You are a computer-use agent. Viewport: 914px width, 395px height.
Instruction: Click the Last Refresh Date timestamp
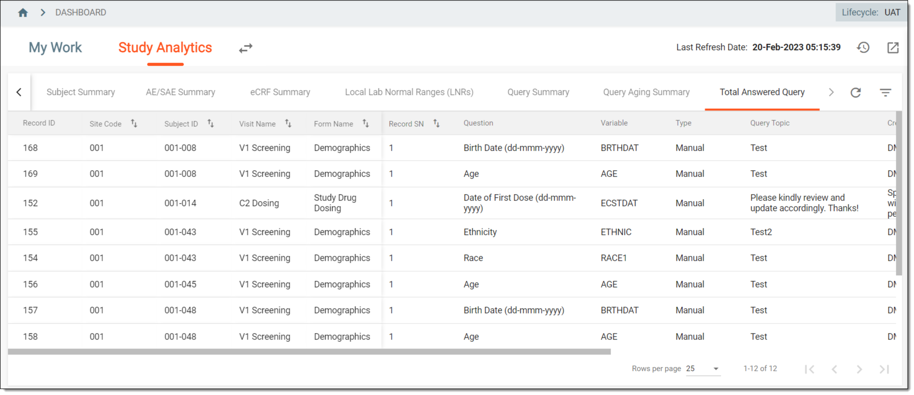click(796, 47)
